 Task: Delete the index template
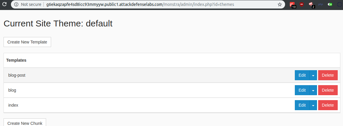328,105
